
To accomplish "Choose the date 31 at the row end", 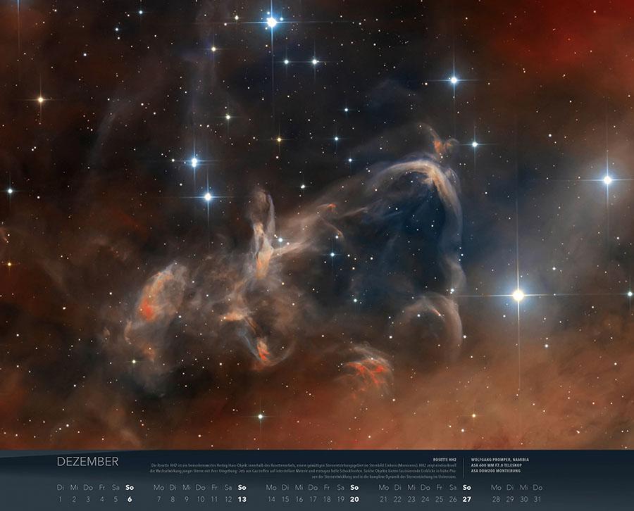I will coord(537,499).
